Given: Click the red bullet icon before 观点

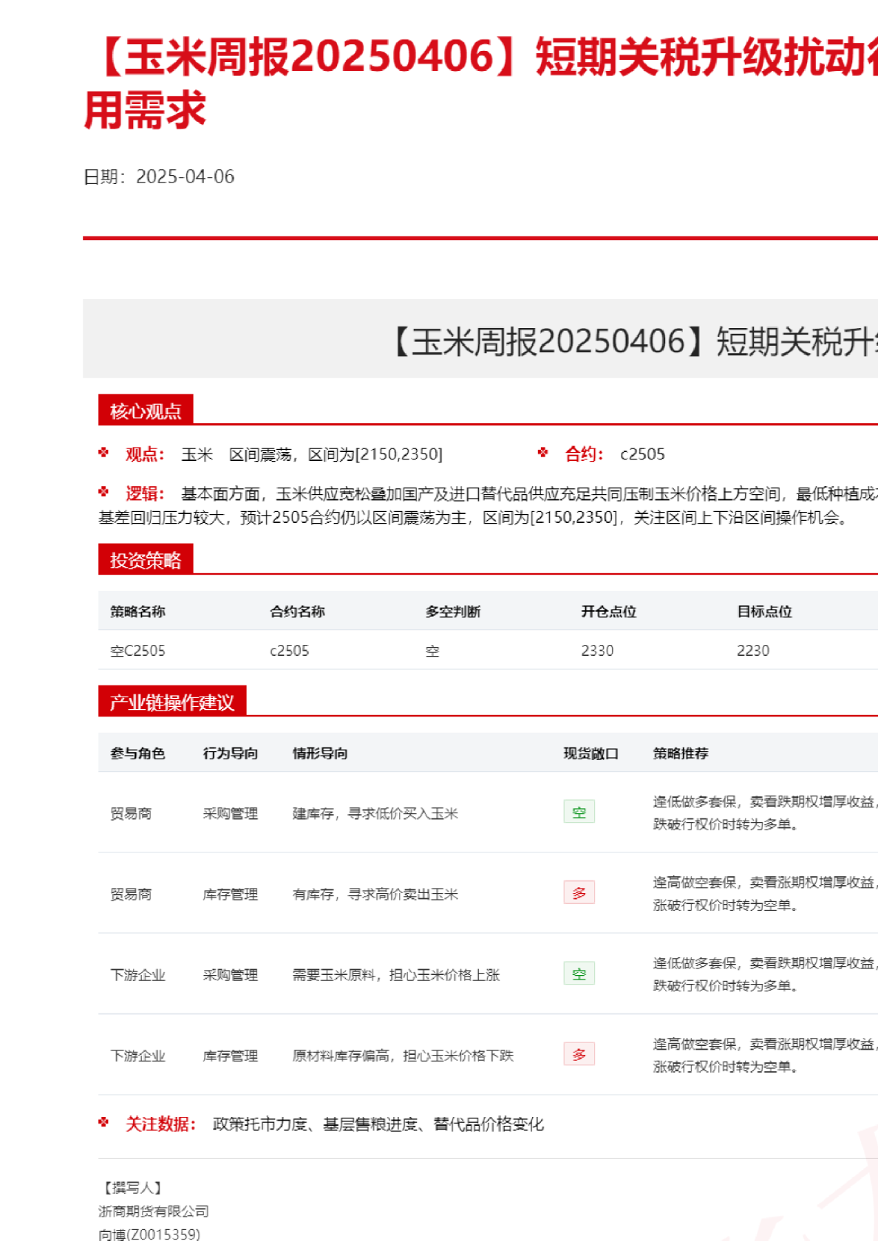Looking at the screenshot, I should point(103,453).
